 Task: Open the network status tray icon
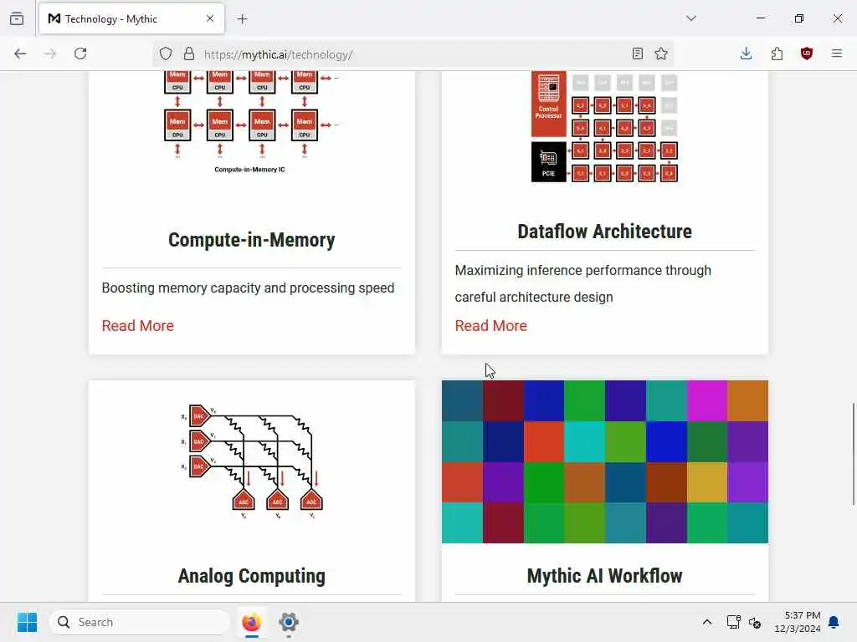(x=733, y=622)
